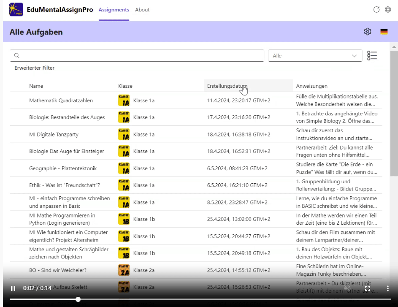Click the 1A icon in the Bestandteile des Auges row

pyautogui.click(x=124, y=117)
